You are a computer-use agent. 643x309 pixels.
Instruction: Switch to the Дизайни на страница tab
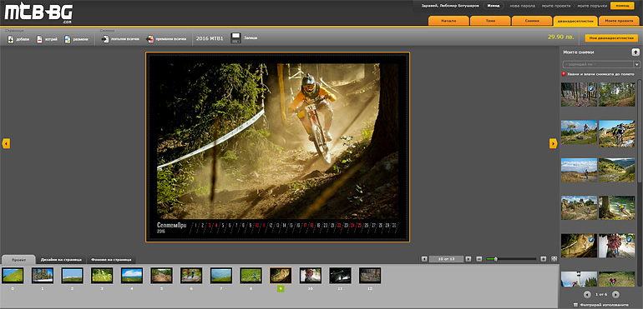point(61,260)
